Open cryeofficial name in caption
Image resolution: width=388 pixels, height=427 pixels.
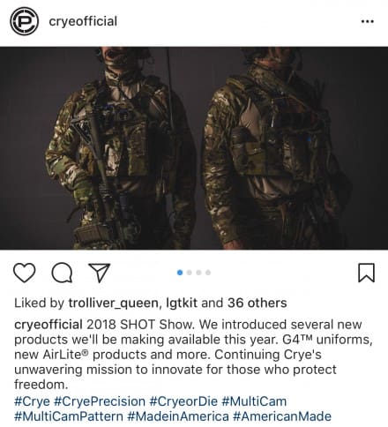tap(48, 325)
